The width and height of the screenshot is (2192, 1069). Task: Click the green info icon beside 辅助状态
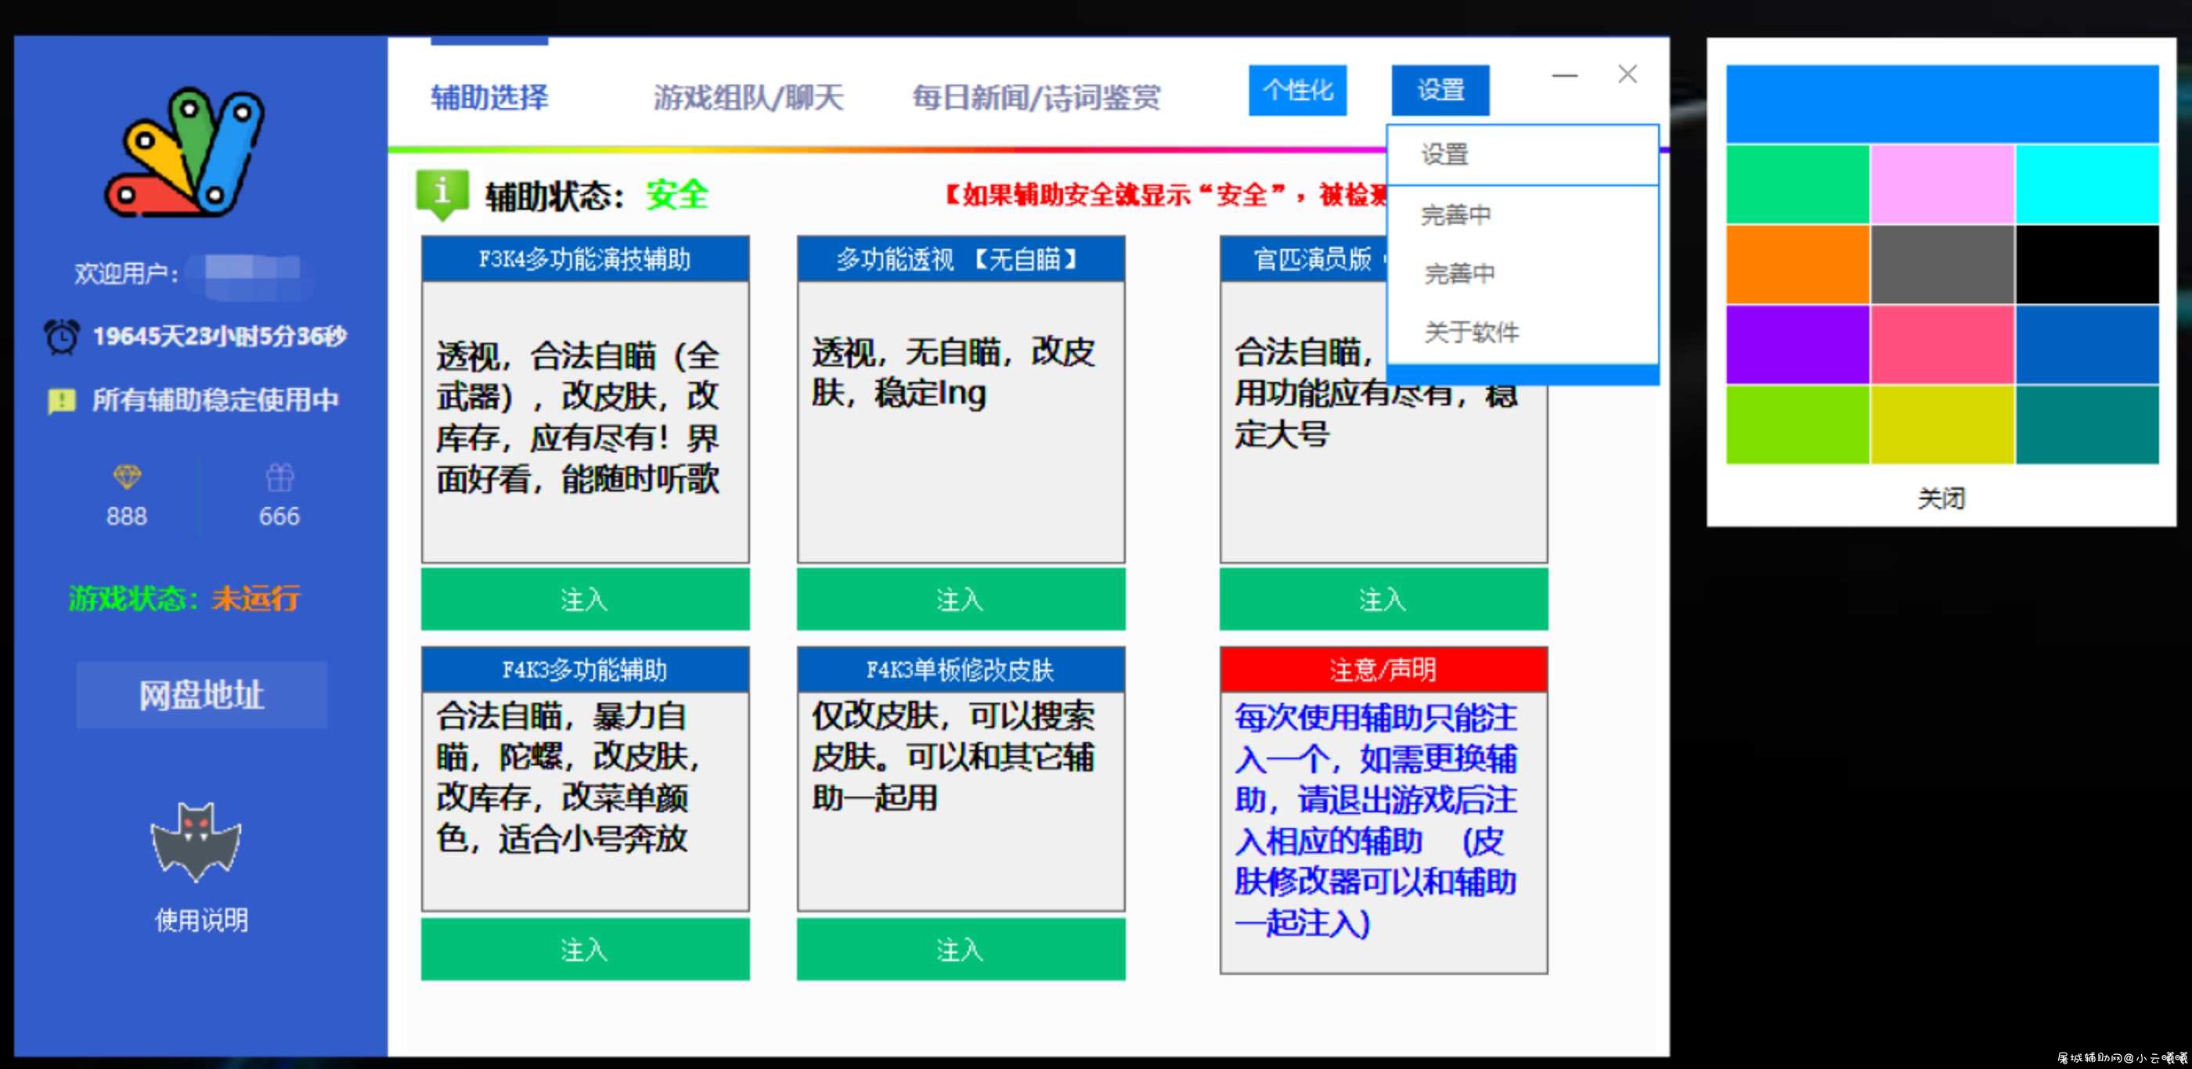442,195
